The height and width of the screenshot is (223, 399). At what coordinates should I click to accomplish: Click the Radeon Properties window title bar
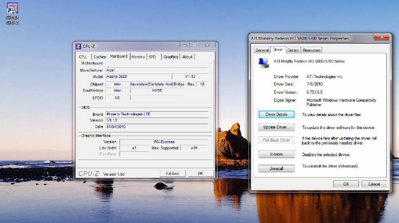pos(312,38)
